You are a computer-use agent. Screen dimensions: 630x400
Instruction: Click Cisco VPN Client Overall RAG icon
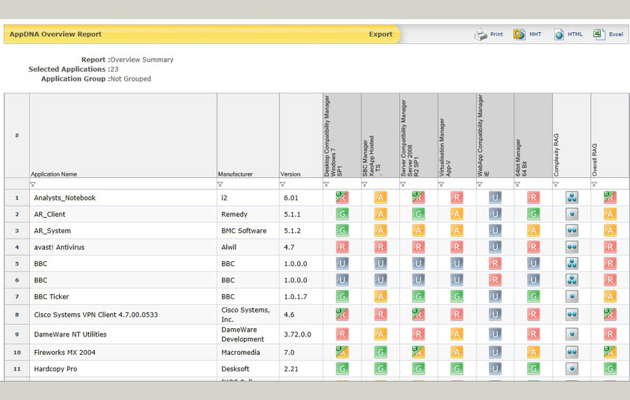[610, 314]
